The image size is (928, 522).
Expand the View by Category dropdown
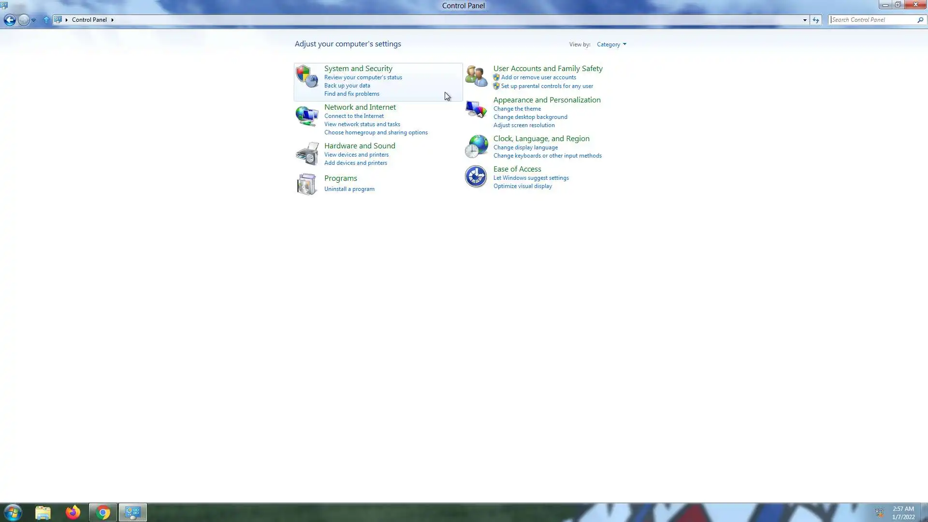(x=611, y=44)
